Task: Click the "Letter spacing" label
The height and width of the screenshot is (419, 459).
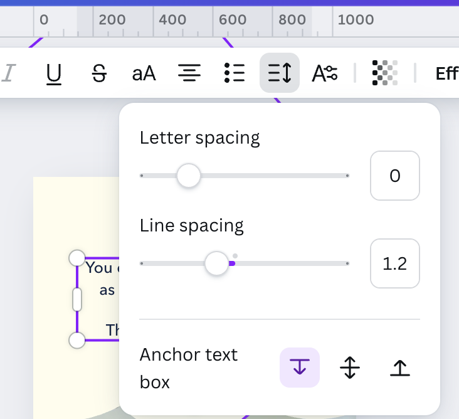Action: pyautogui.click(x=199, y=137)
